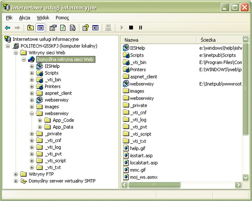Select the webserwisy application gear icon in tree
Image resolution: width=252 pixels, height=201 pixels.
coord(40,100)
